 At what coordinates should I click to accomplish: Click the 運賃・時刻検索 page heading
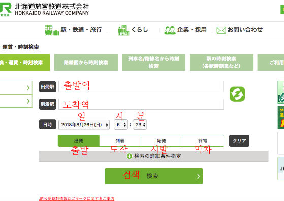coord(20,47)
